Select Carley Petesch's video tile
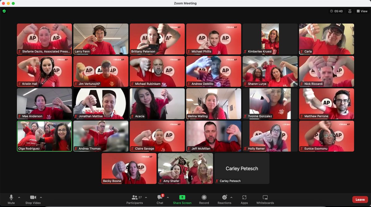 (x=242, y=168)
